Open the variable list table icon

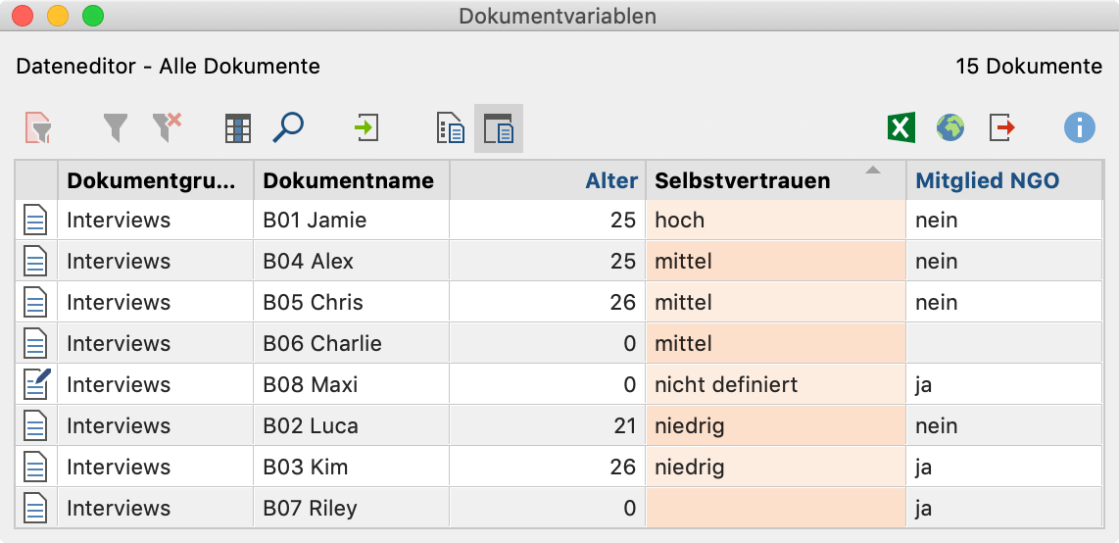[238, 128]
